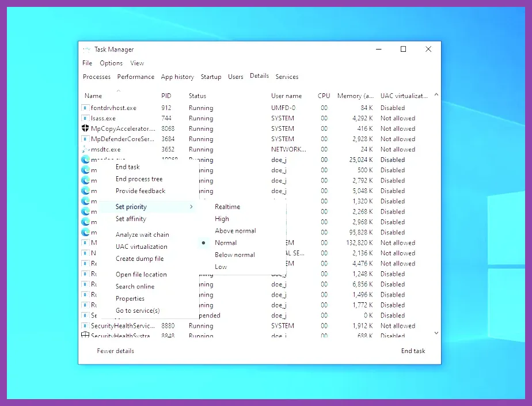The width and height of the screenshot is (532, 406).
Task: Open the View menu
Action: point(137,63)
